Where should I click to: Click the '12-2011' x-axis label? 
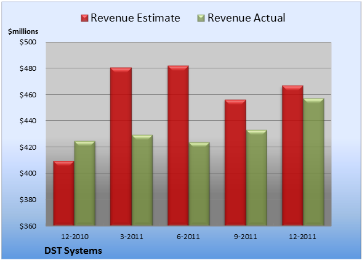click(302, 237)
